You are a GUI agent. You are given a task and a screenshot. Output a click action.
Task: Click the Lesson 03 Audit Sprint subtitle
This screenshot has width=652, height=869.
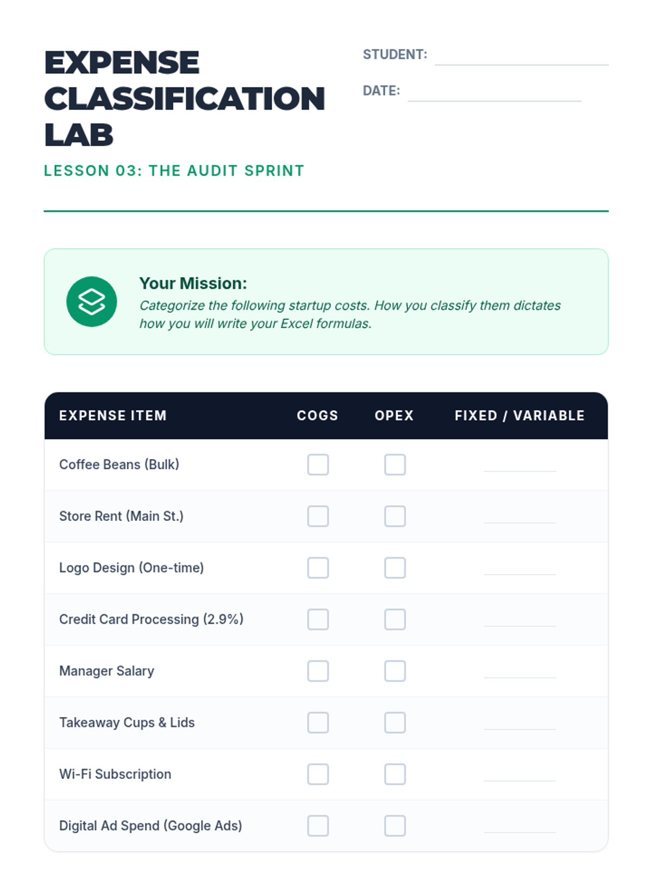[x=174, y=171]
